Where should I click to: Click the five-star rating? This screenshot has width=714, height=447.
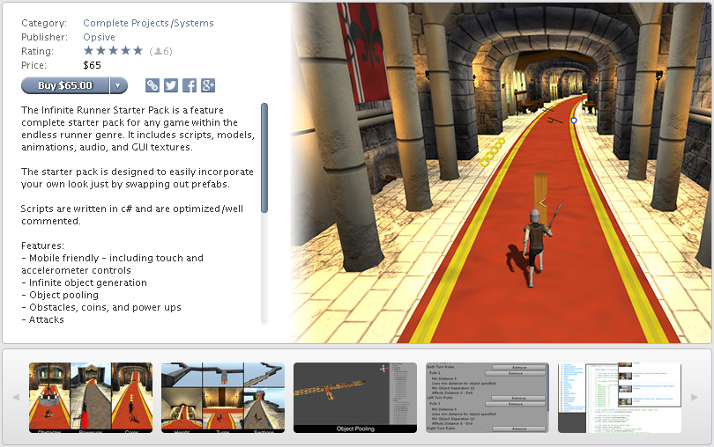[x=114, y=50]
